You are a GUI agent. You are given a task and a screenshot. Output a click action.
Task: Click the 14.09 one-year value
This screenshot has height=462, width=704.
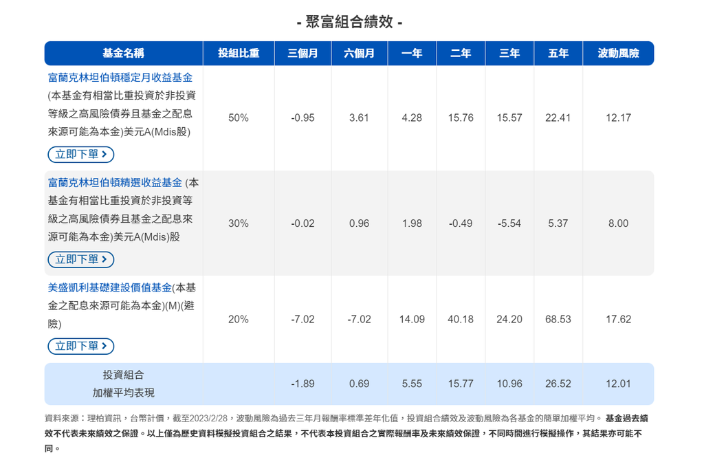412,320
